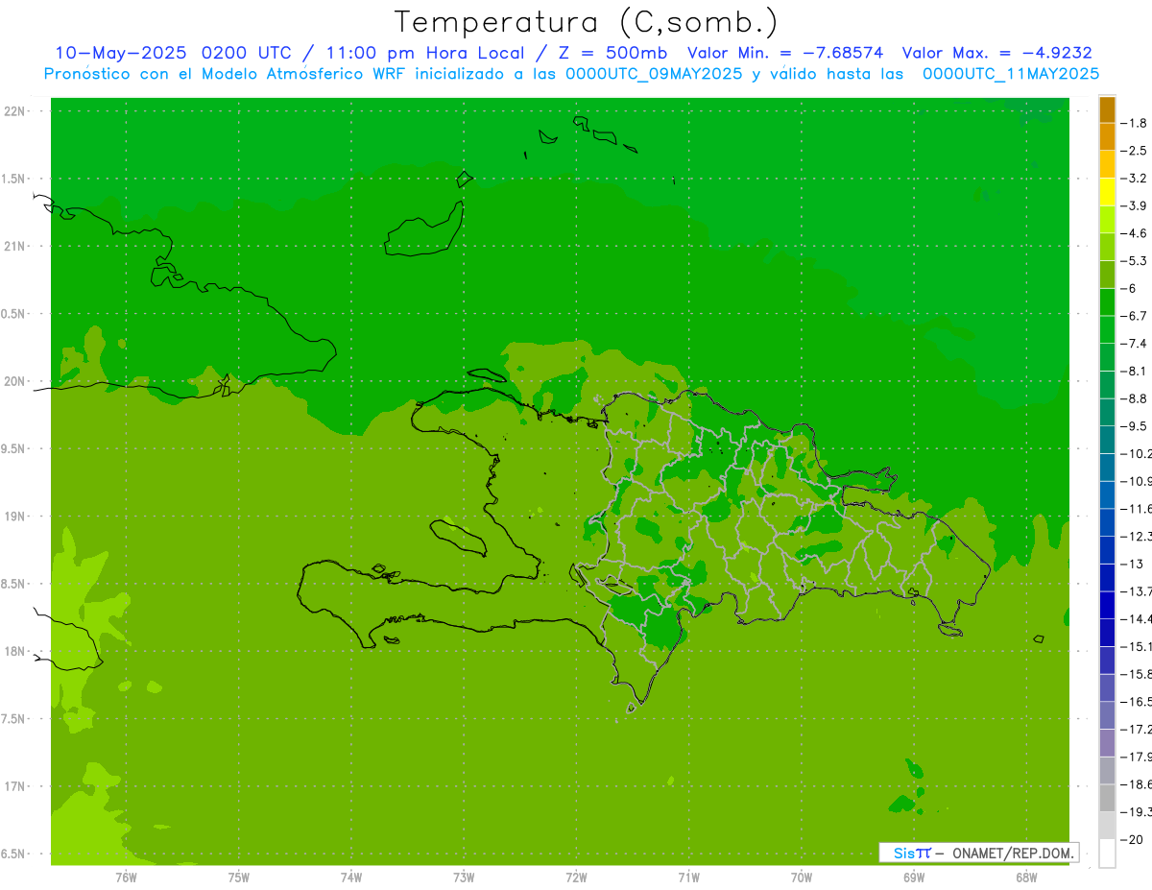
Task: Click the "Z = 500mb" level label
Action: (x=612, y=53)
